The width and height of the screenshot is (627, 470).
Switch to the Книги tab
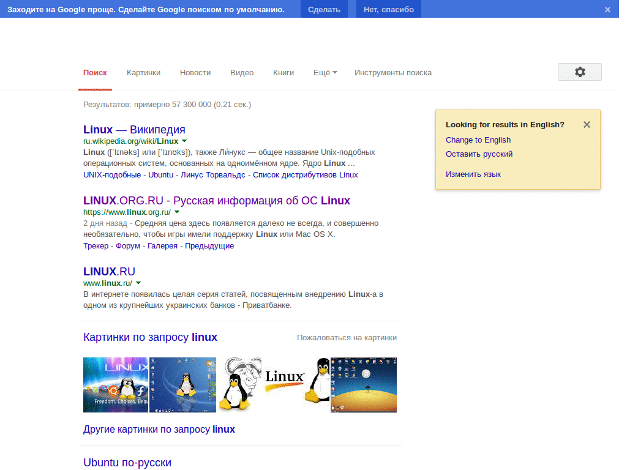283,73
